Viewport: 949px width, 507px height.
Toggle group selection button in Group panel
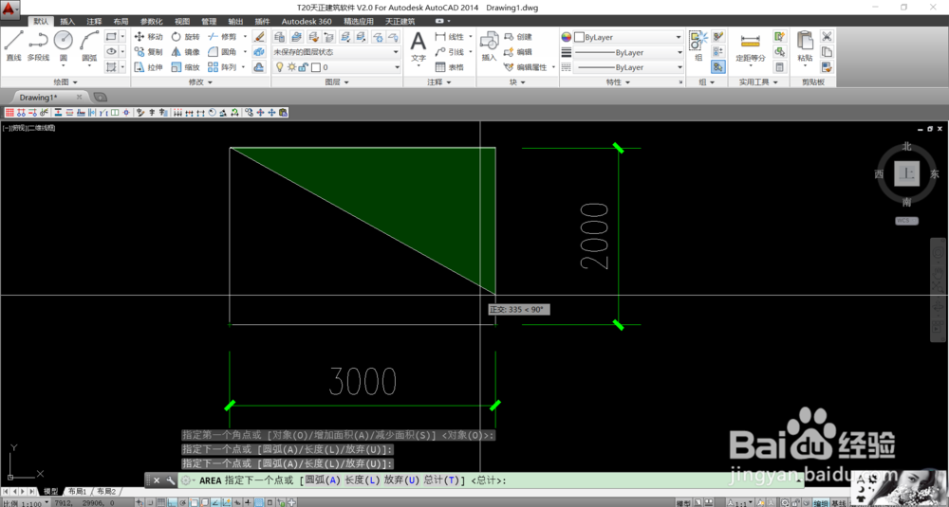pos(718,67)
